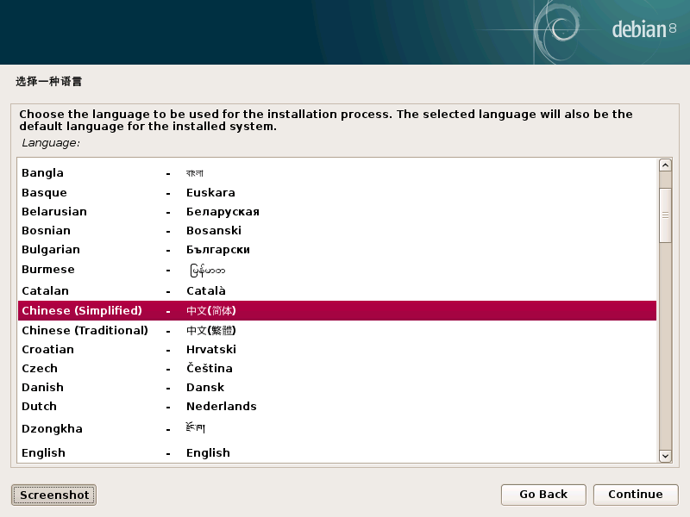Click the scrollbar down arrow
690x517 pixels.
point(665,456)
